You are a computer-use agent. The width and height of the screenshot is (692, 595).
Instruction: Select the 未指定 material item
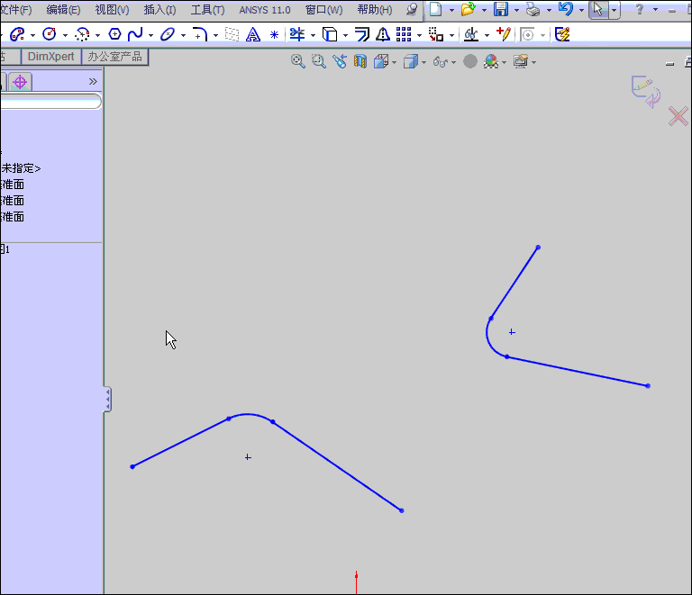[21, 168]
